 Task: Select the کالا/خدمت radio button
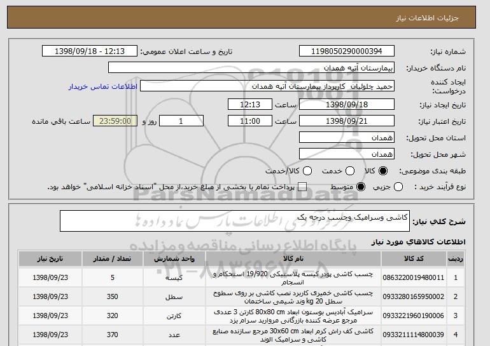(x=307, y=171)
